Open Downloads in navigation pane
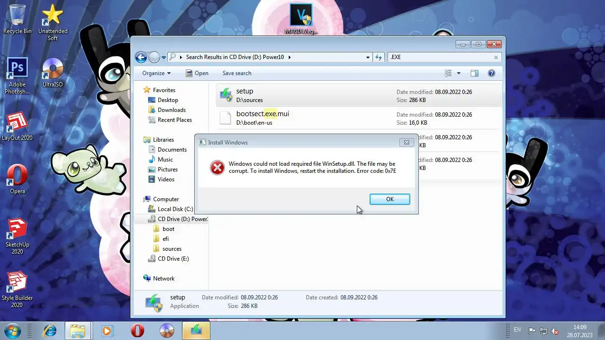Image resolution: width=605 pixels, height=340 pixels. 172,110
